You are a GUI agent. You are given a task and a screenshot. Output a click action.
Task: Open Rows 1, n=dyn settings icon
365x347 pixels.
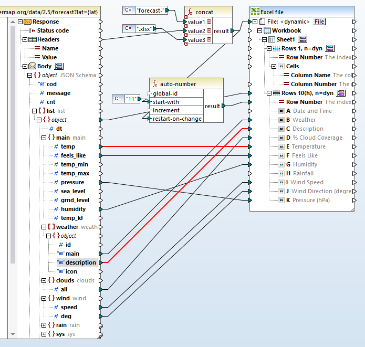330,48
